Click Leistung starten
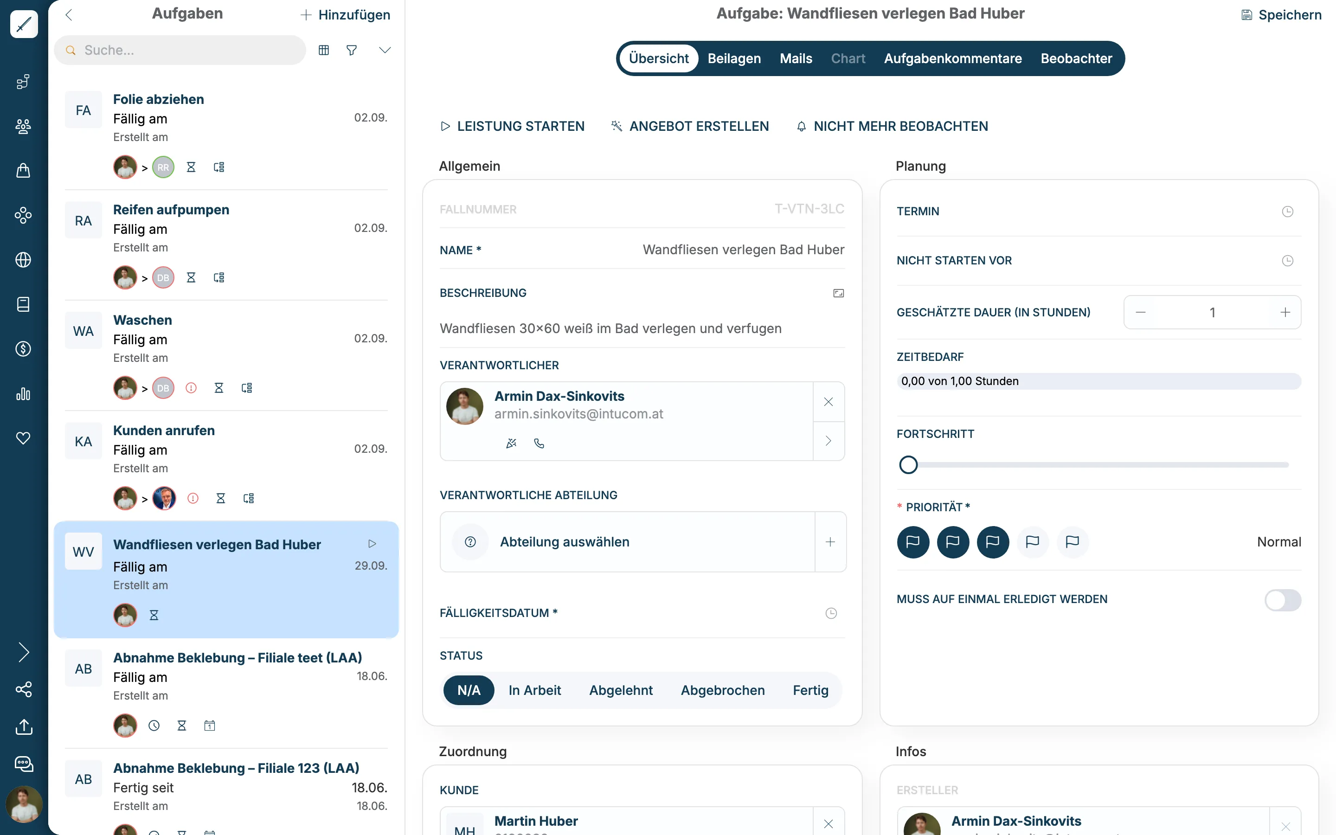This screenshot has width=1336, height=835. point(512,127)
